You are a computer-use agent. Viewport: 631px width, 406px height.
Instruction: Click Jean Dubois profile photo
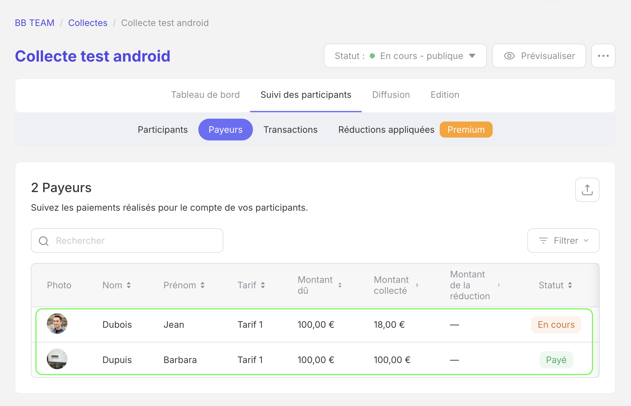pos(57,324)
